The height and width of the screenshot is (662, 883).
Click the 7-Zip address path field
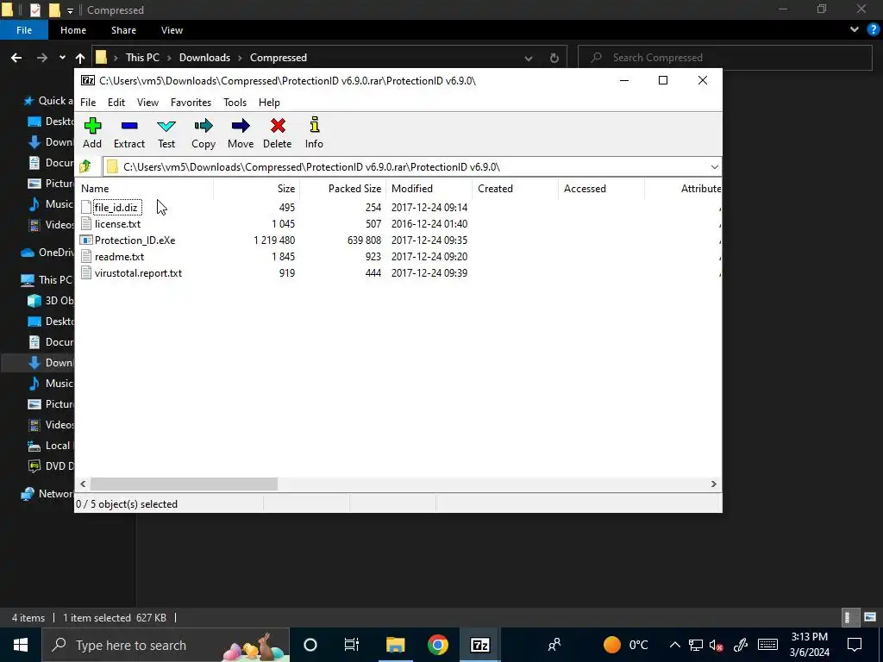click(x=411, y=166)
